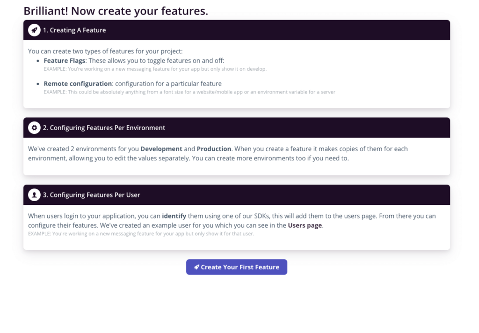Click the Feature Flags bullet label
The image size is (479, 333).
tap(65, 61)
